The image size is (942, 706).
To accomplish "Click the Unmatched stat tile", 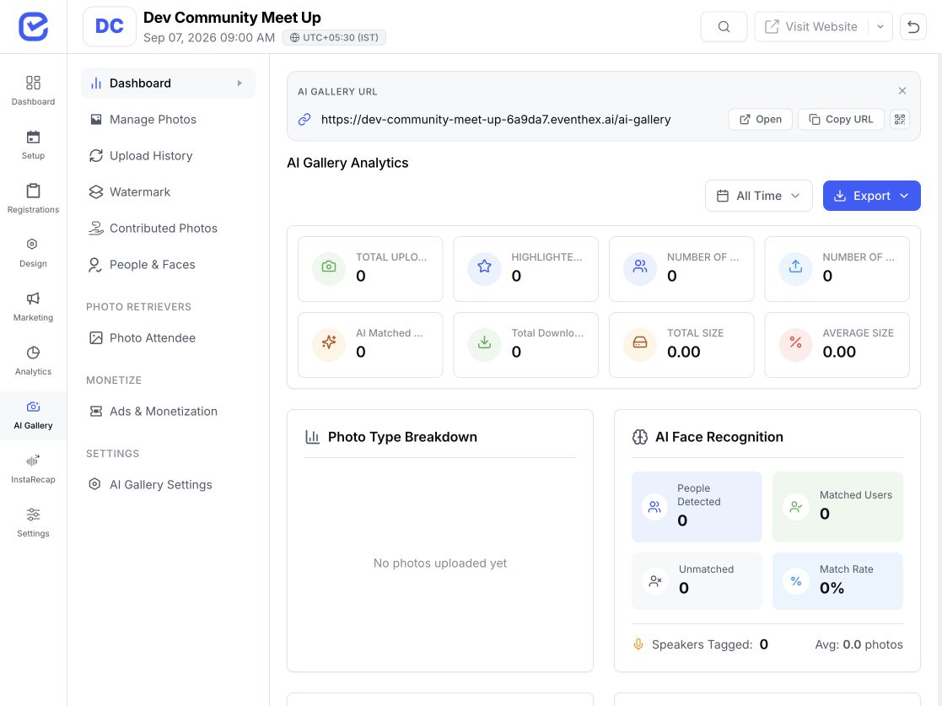I will point(697,581).
